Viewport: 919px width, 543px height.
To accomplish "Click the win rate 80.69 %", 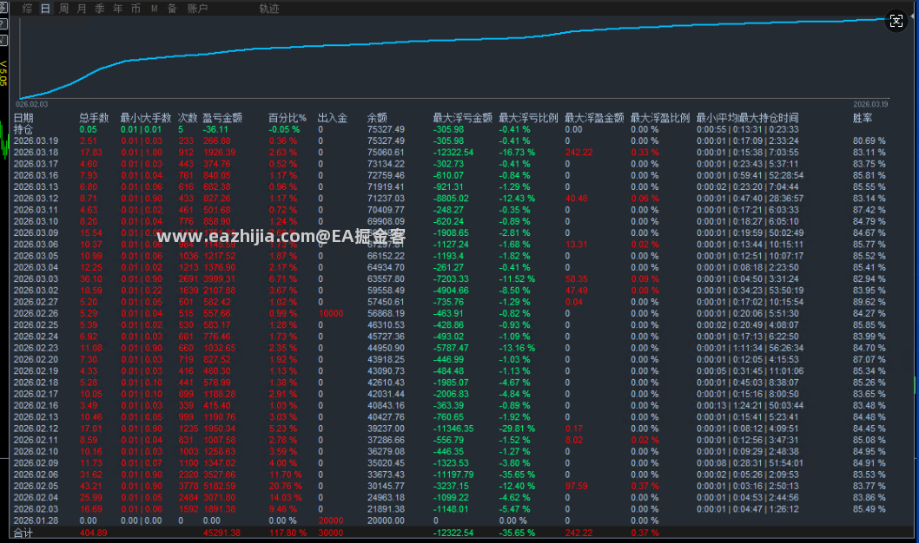I will click(869, 141).
